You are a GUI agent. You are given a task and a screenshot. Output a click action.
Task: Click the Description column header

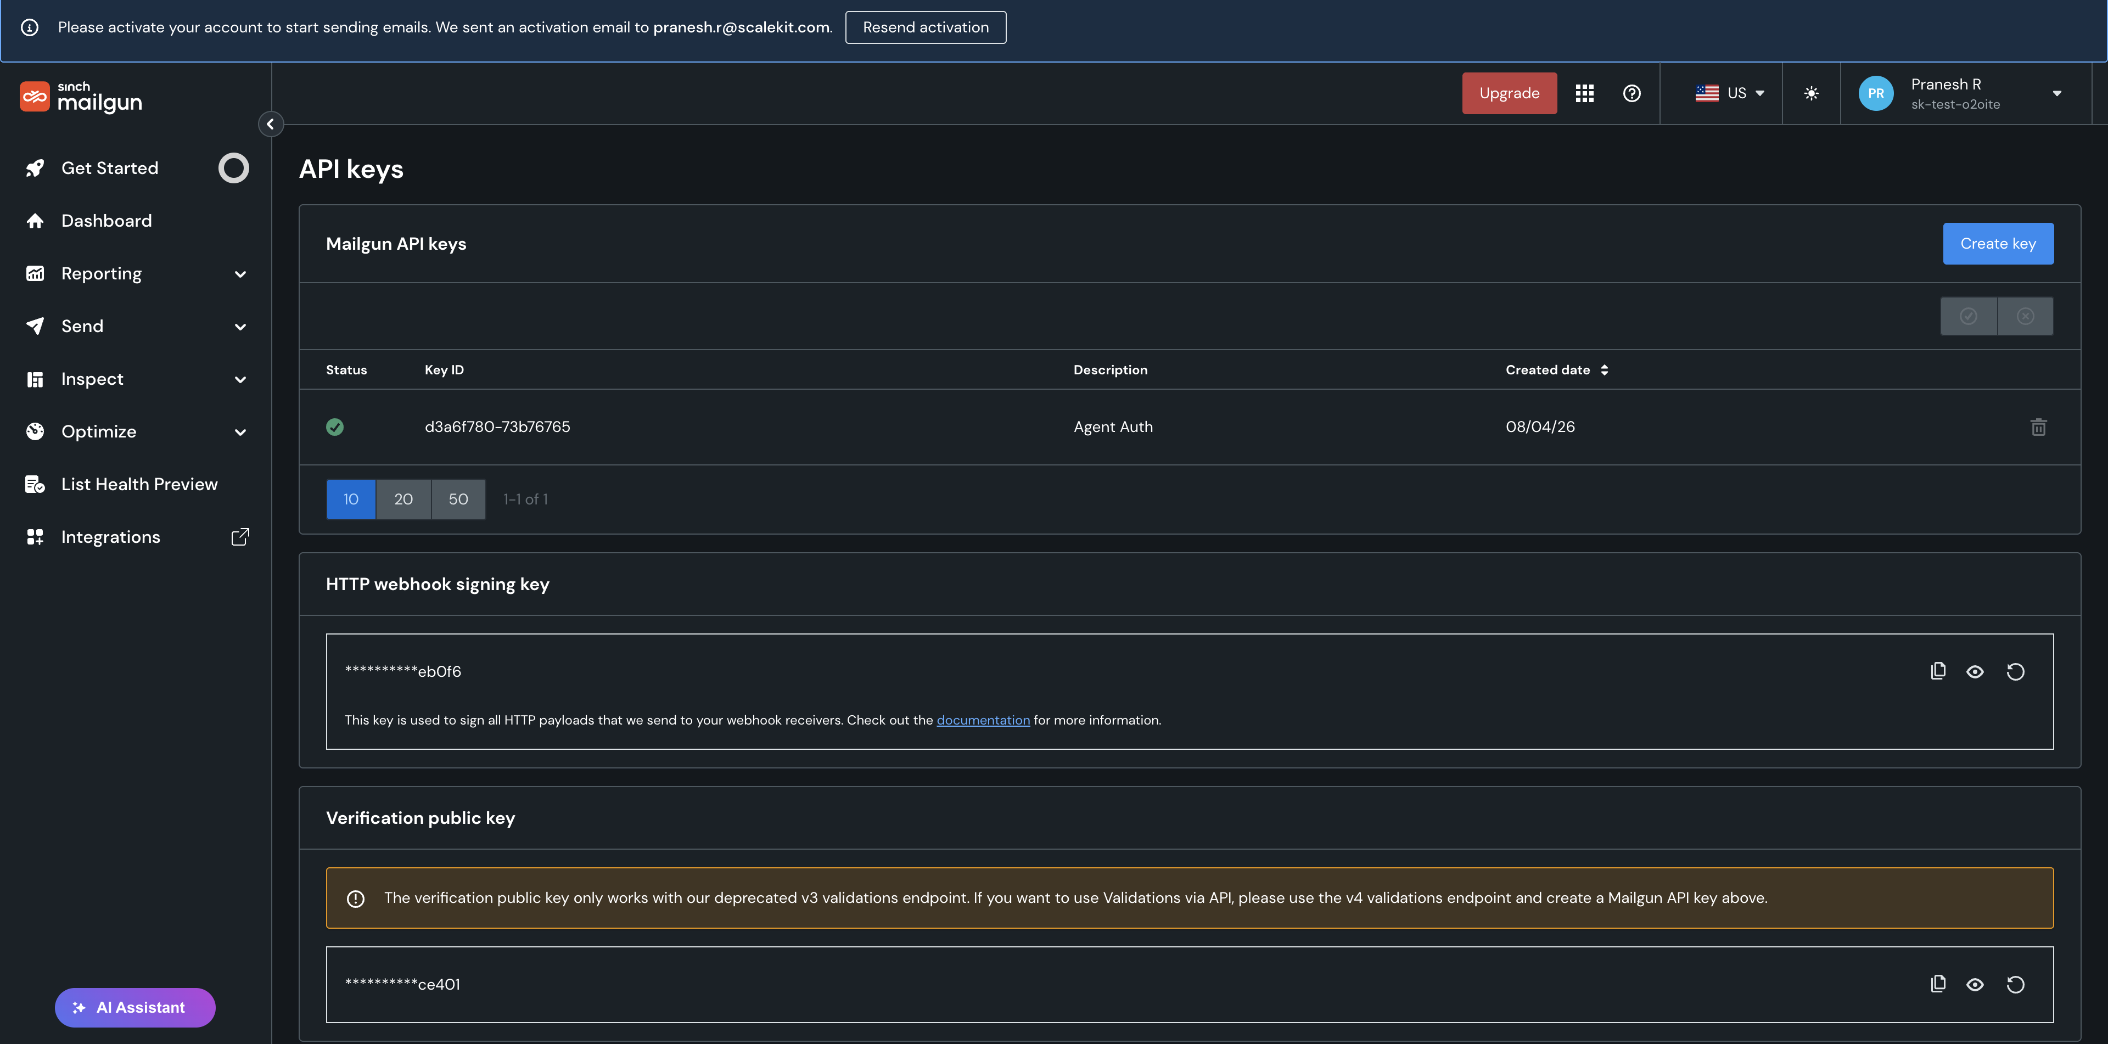pos(1111,370)
